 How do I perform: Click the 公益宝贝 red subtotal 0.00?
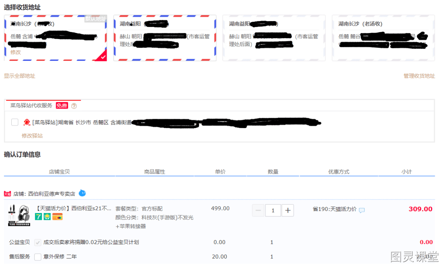(426, 242)
